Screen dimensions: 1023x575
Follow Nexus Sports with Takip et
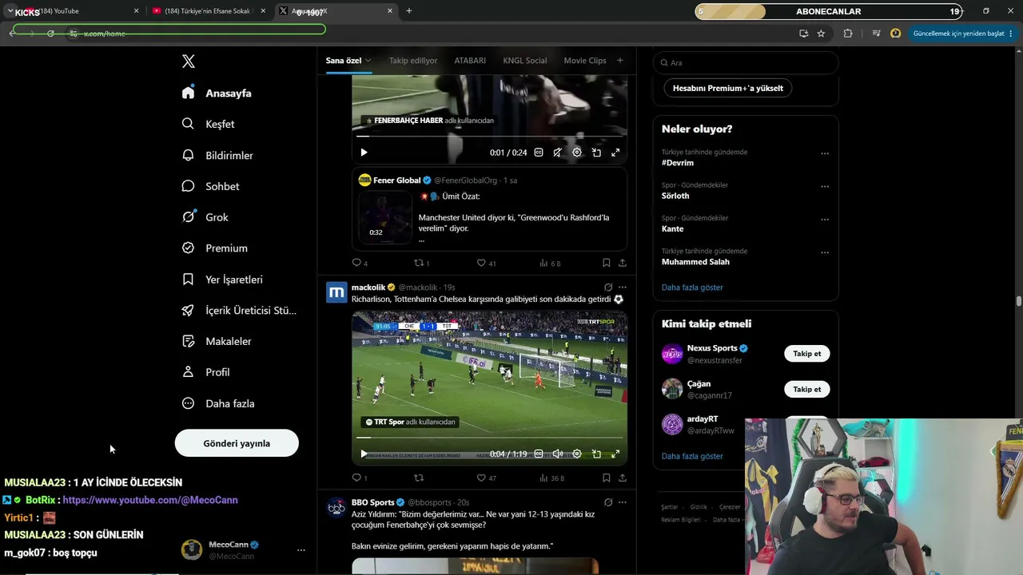point(807,354)
